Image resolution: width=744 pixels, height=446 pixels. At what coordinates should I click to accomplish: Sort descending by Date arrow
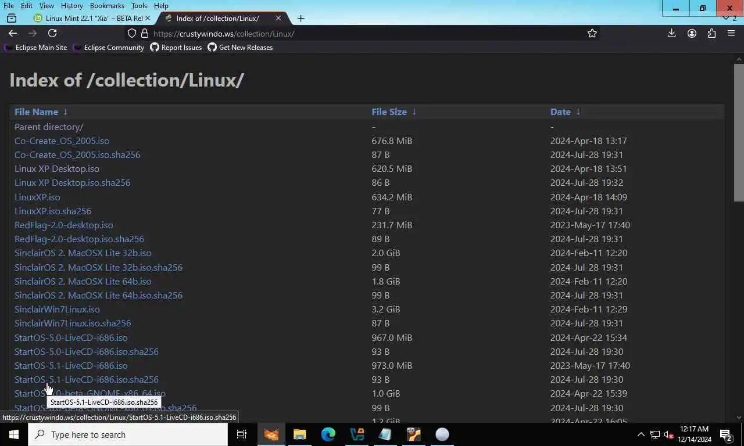(x=578, y=111)
